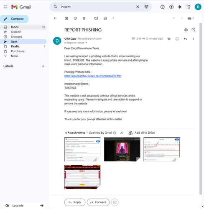The height and width of the screenshot is (209, 204).
Task: Open the input tools dropdown
Action: point(191,18)
